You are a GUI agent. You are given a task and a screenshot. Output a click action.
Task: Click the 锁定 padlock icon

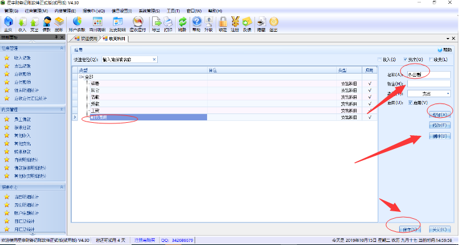tap(223, 24)
